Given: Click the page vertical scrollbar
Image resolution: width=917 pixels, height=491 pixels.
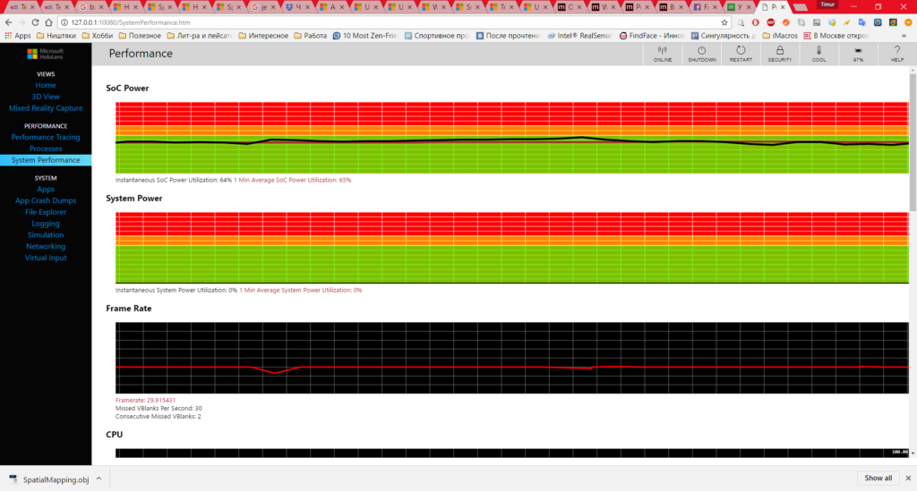Looking at the screenshot, I should point(913,142).
